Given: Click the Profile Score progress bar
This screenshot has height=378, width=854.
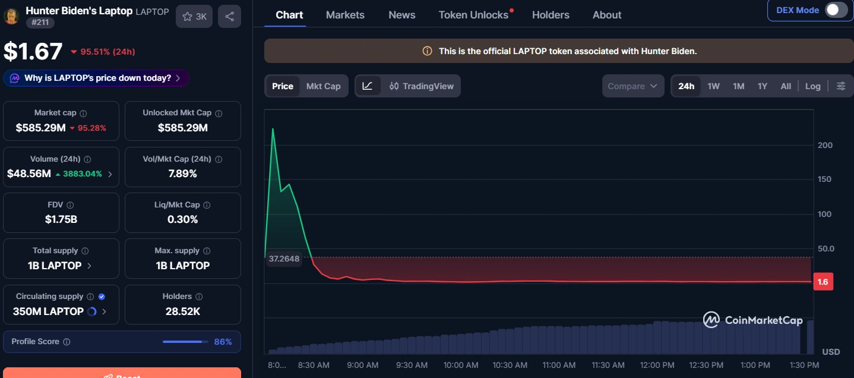Looking at the screenshot, I should 185,342.
